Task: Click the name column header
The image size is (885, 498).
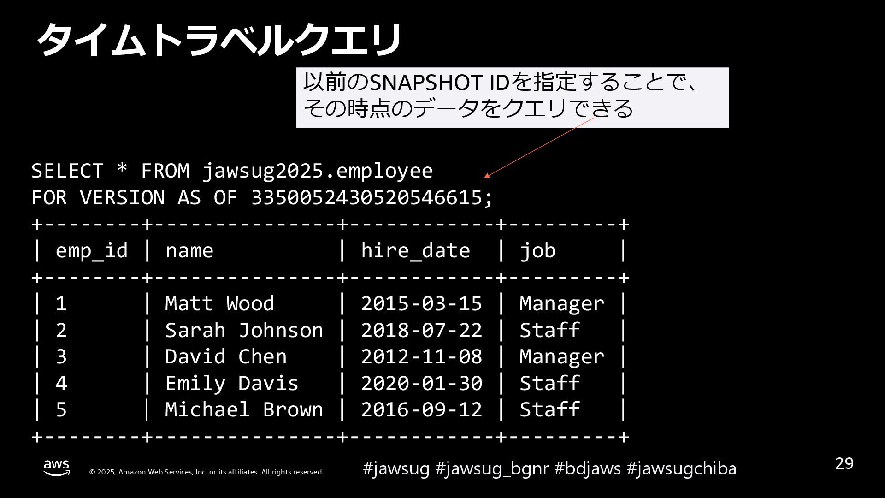Action: [x=189, y=251]
